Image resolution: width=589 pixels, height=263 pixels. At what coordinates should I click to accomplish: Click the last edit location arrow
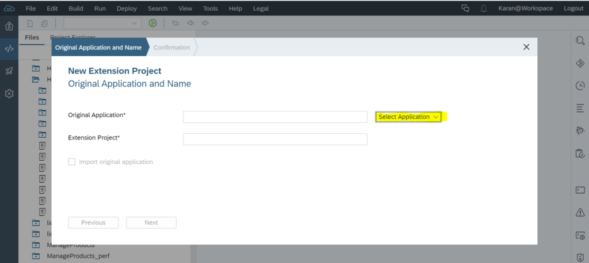point(176,24)
